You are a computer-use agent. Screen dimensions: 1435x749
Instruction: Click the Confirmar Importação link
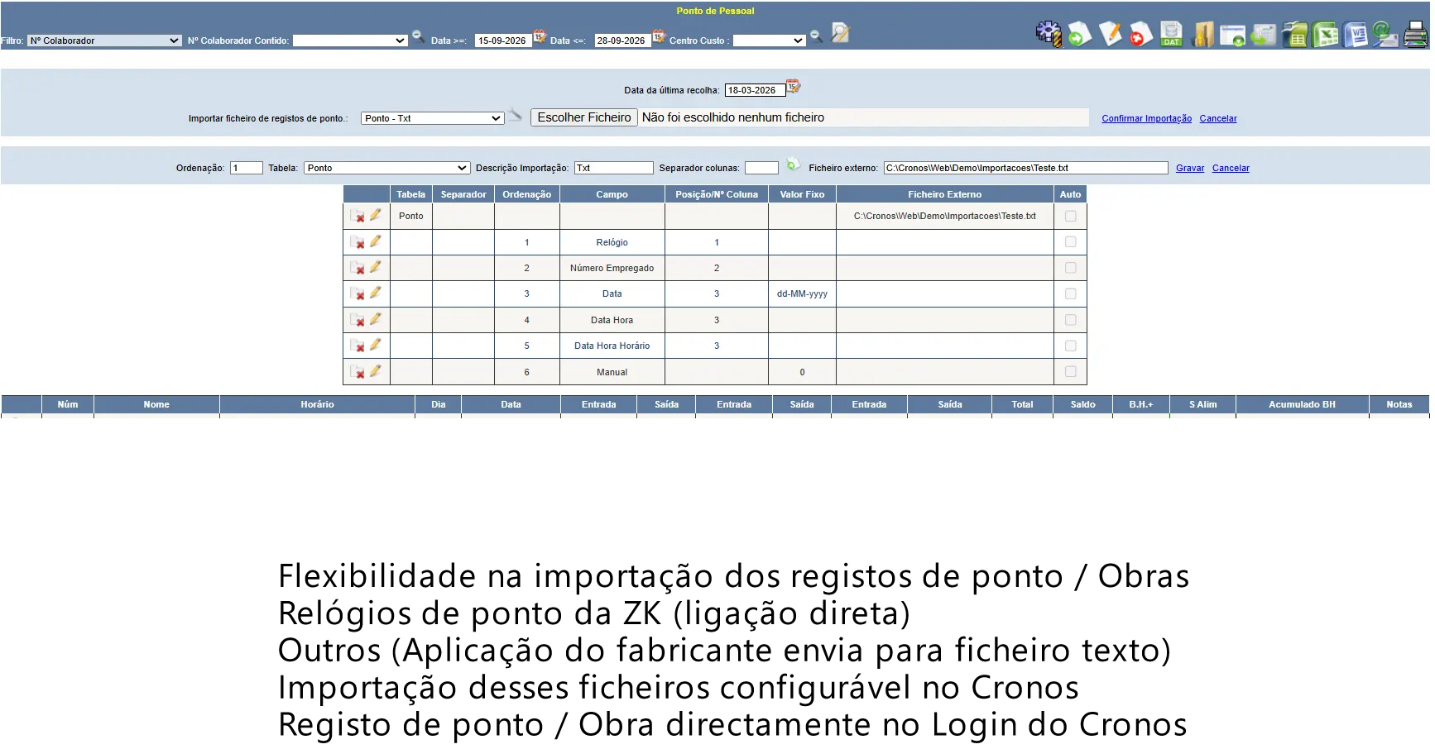point(1146,118)
